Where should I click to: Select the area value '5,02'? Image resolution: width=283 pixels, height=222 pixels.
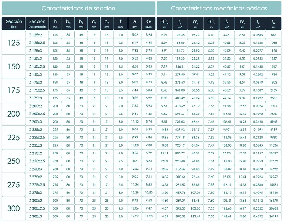pyautogui.click(x=135, y=35)
